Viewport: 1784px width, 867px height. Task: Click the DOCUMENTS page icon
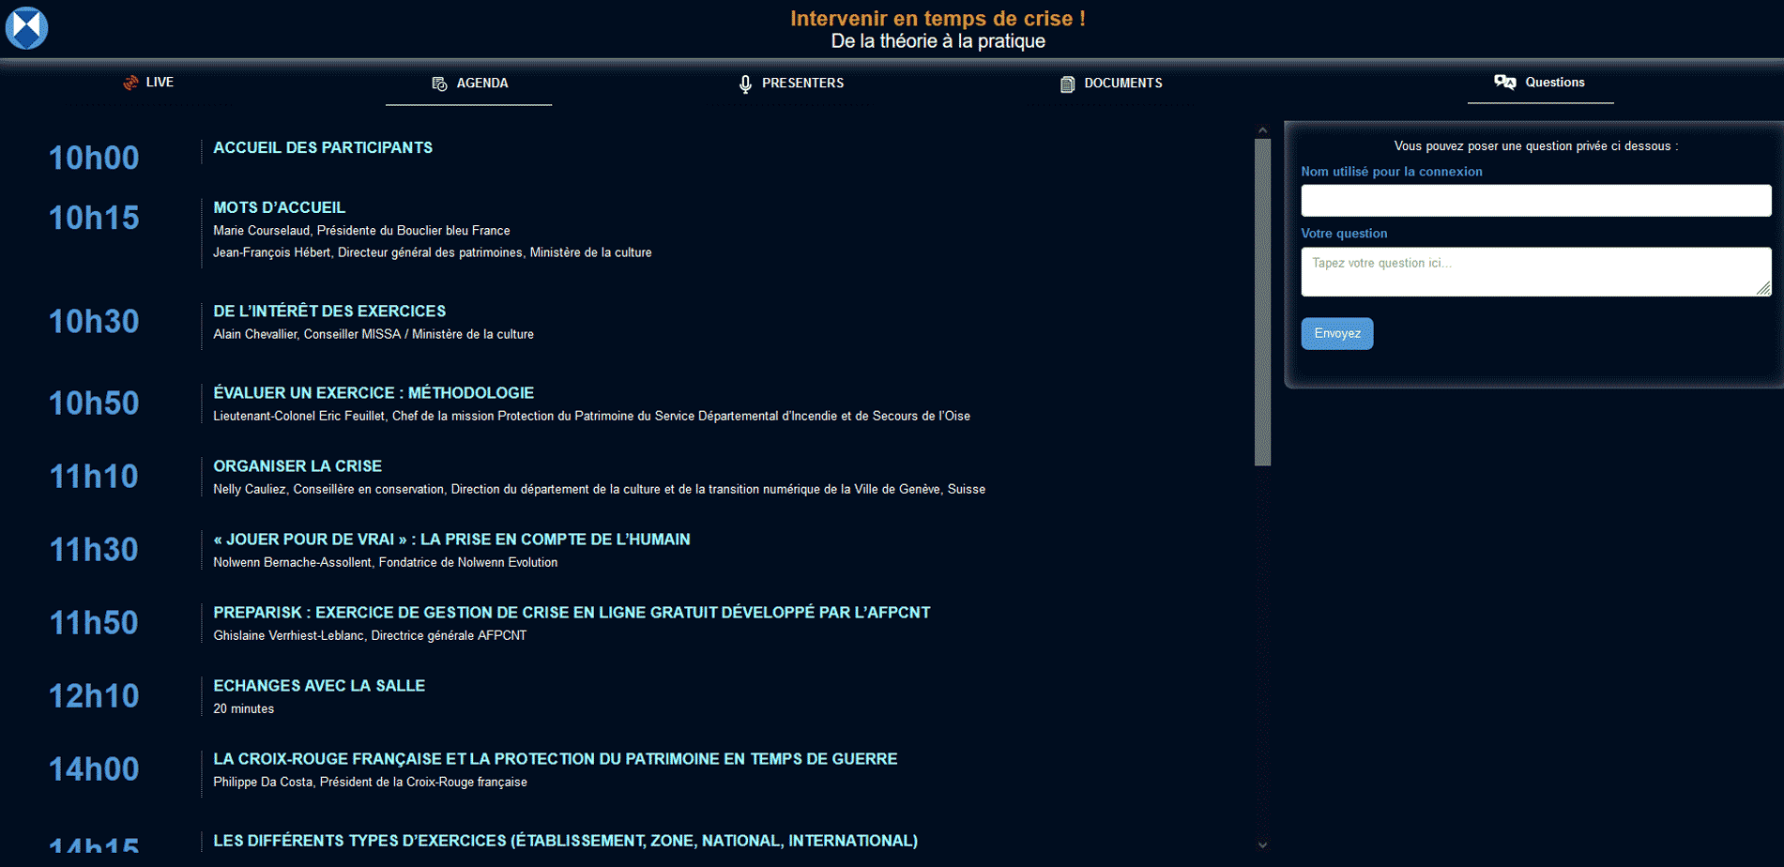tap(1067, 84)
